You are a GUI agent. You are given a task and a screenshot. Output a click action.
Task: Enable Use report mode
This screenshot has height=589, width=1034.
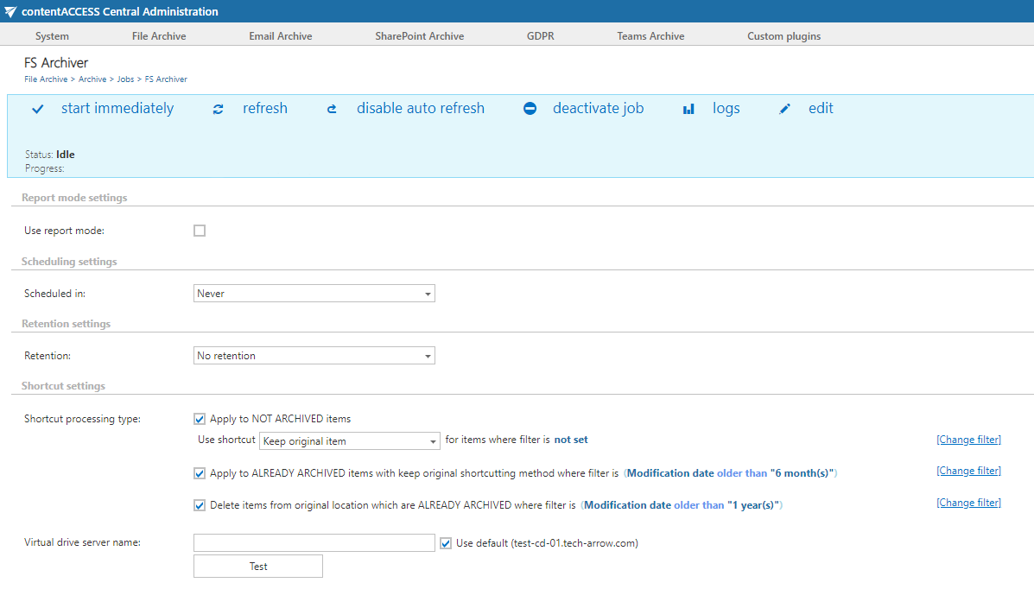(x=199, y=231)
